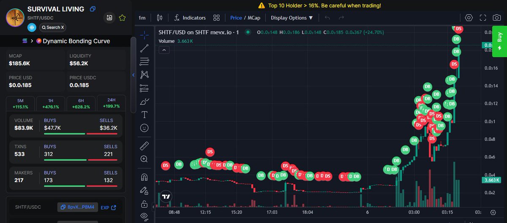Image resolution: width=507 pixels, height=223 pixels.
Task: Undo the last chart action
Action: pyautogui.click(x=327, y=18)
